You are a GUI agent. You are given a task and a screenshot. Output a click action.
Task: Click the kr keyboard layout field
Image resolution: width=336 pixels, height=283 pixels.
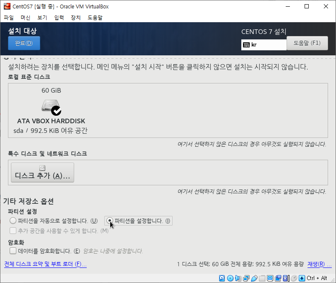pos(264,45)
